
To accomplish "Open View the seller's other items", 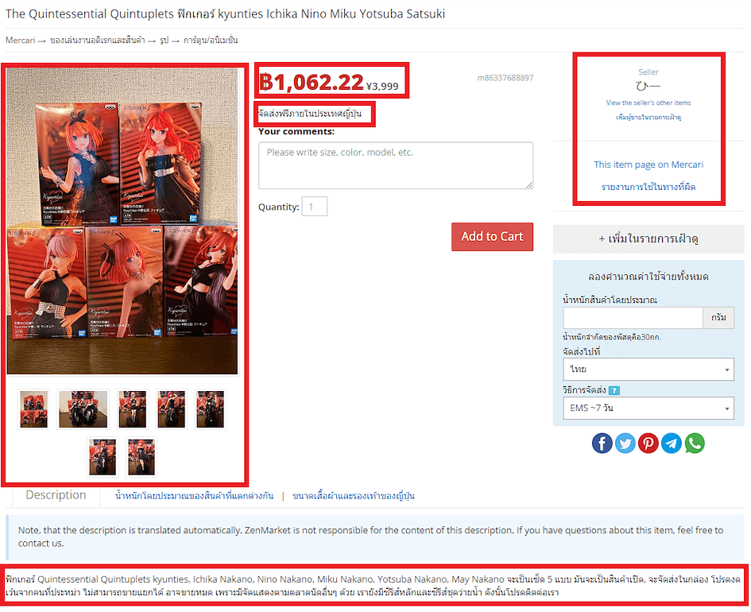I will tap(648, 103).
